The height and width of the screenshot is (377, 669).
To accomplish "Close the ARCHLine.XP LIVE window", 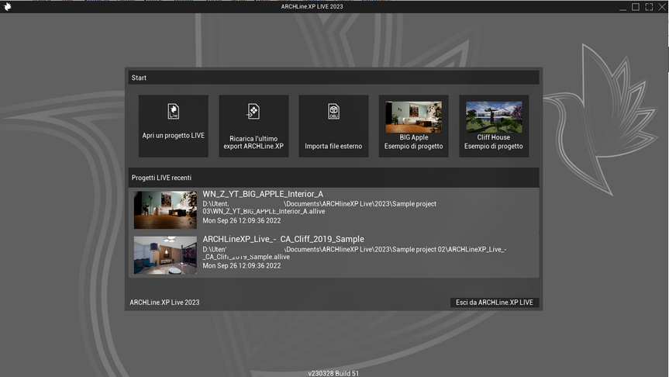I will (662, 7).
